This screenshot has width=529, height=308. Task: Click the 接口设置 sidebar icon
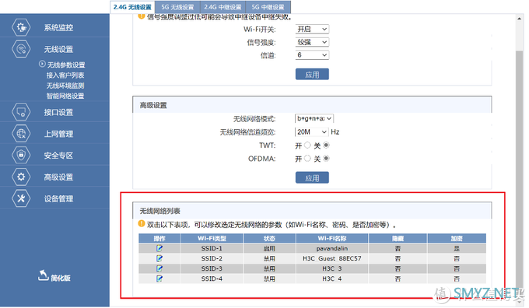click(x=21, y=112)
